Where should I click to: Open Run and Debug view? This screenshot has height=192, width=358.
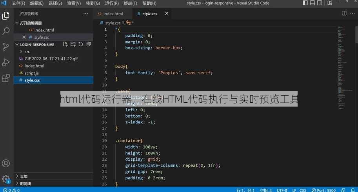6,62
